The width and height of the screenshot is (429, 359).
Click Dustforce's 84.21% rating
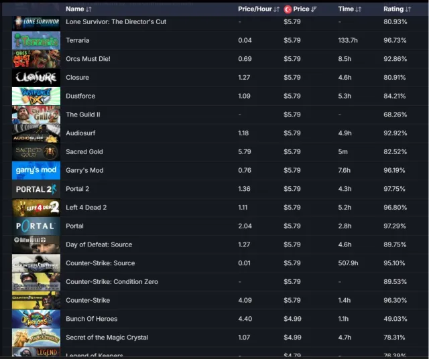coord(395,96)
